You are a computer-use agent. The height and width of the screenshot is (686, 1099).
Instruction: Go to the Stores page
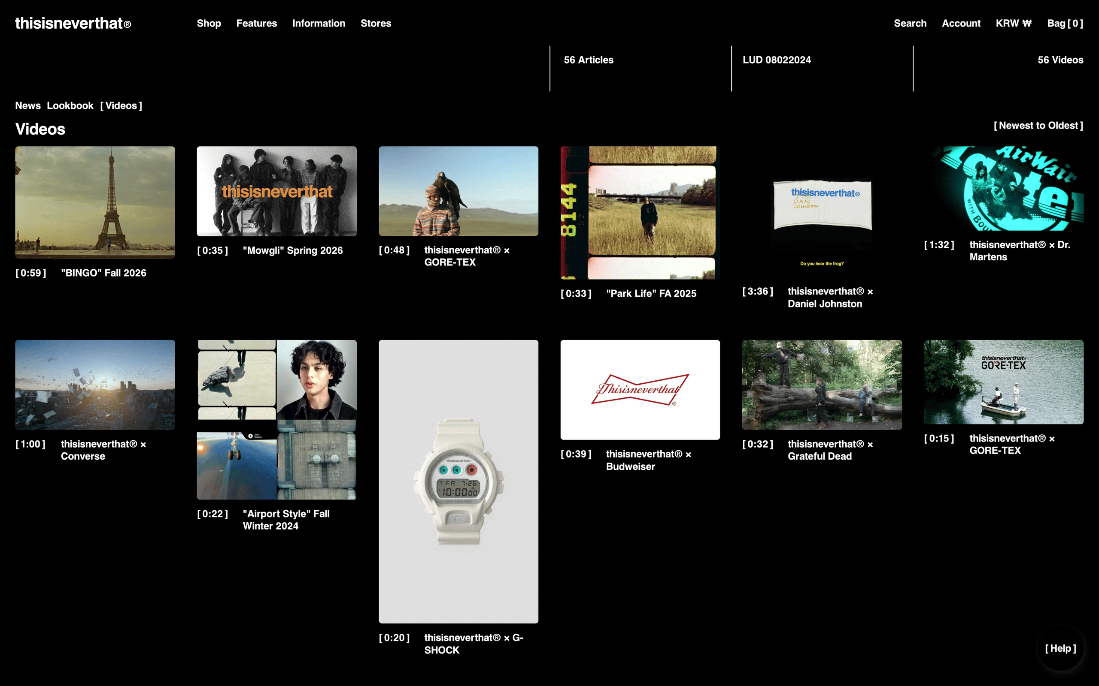(x=376, y=23)
